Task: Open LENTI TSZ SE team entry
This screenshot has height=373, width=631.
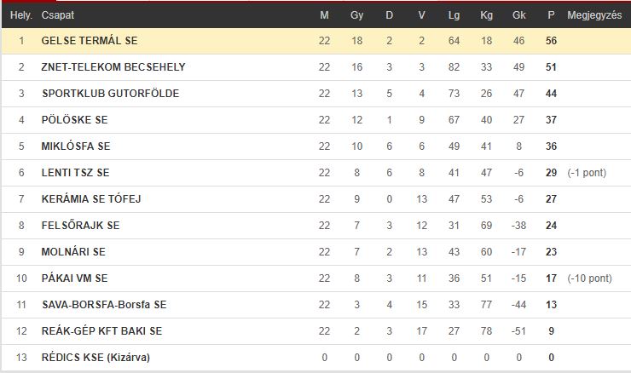Action: tap(75, 172)
